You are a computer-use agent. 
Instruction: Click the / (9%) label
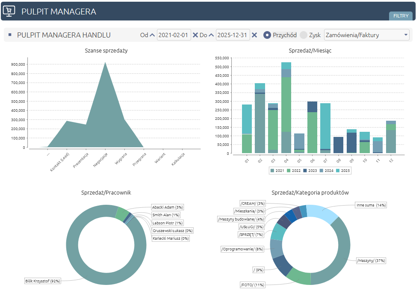(258, 270)
